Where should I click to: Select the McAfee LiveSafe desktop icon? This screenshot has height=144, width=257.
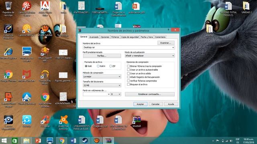coord(27,76)
